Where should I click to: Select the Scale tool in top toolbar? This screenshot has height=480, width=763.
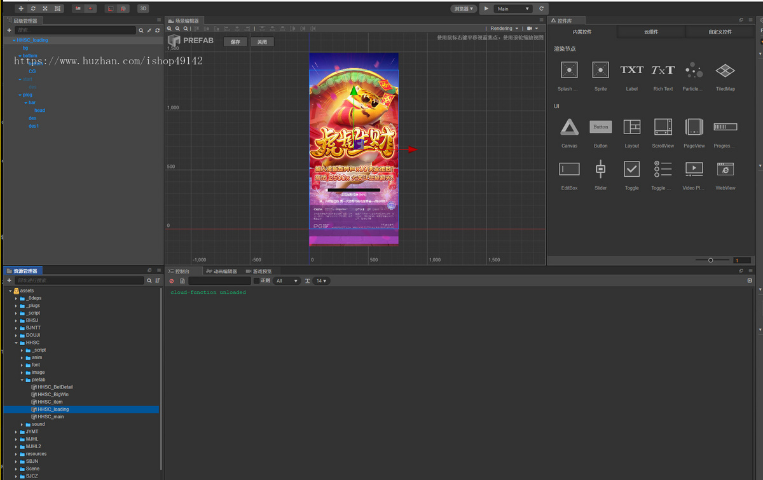point(45,9)
